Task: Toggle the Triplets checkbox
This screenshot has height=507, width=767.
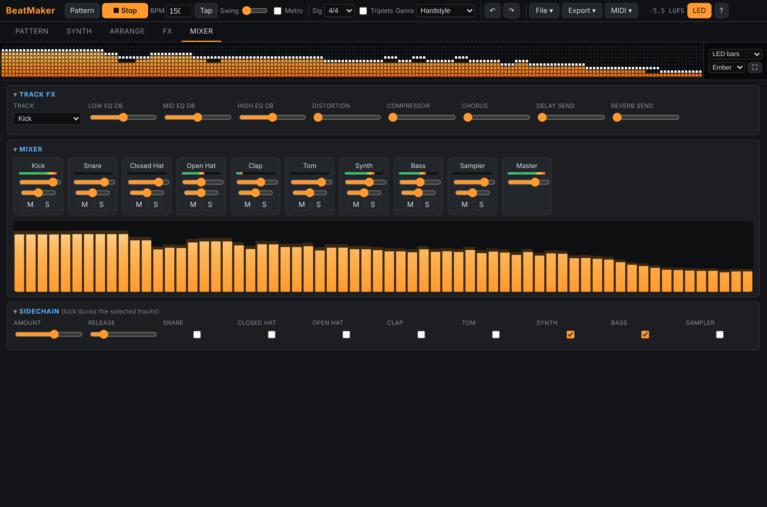Action: [x=363, y=11]
